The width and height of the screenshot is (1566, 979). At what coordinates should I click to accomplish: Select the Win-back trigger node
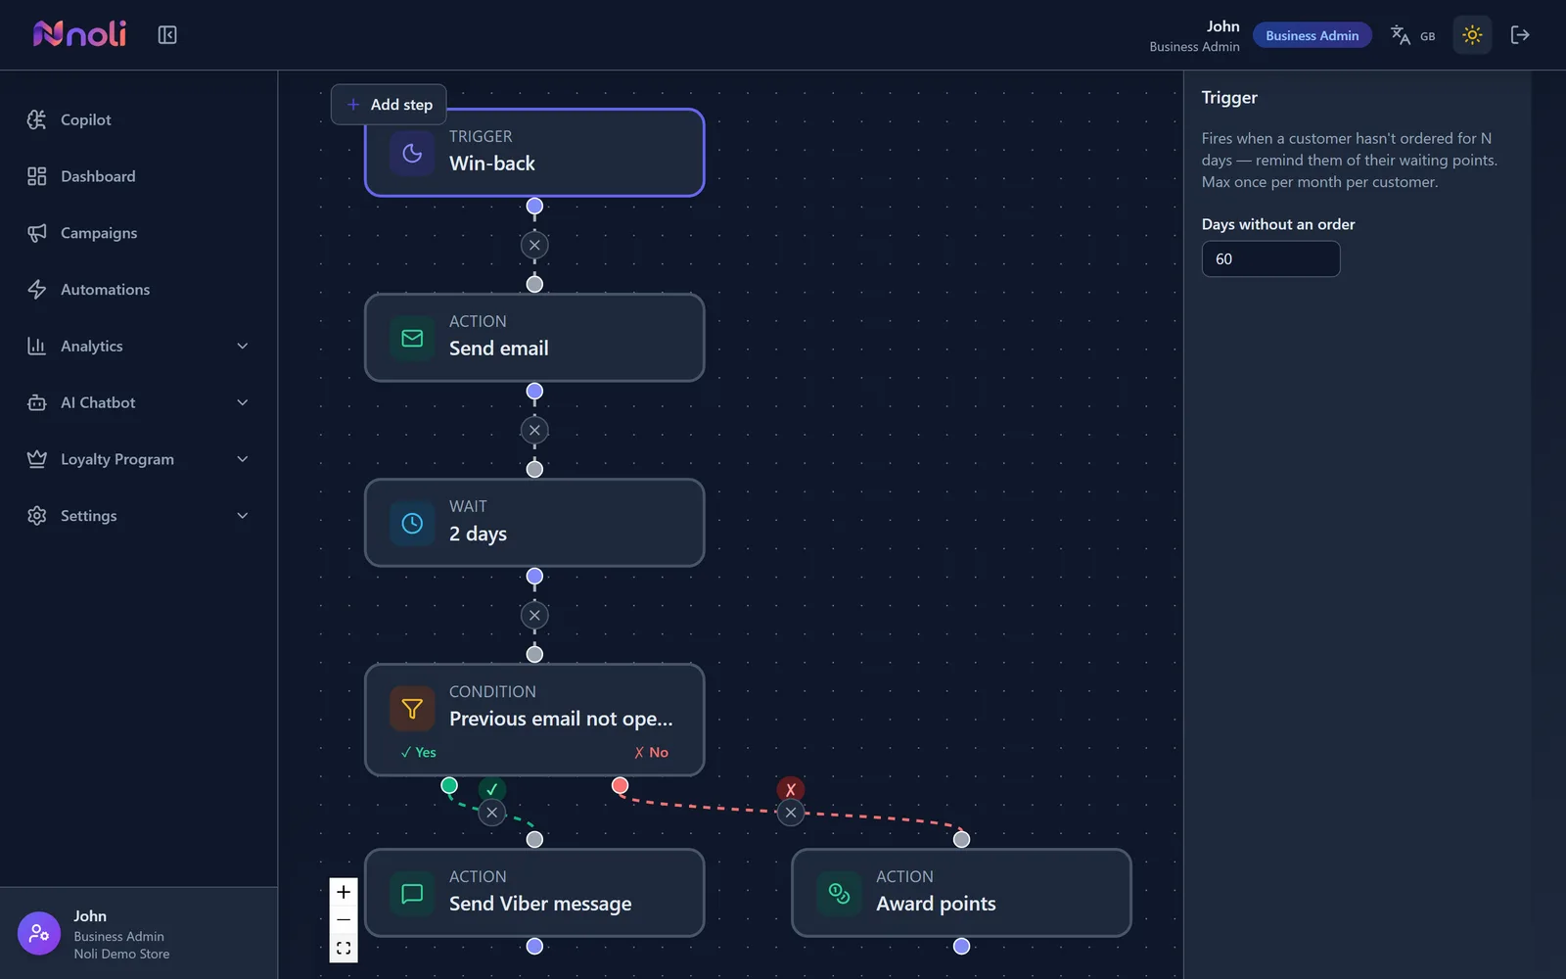point(534,153)
